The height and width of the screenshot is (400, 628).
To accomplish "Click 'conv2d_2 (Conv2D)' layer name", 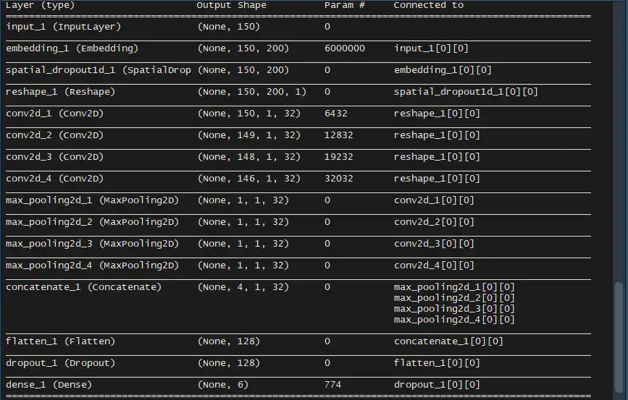I will coord(55,135).
